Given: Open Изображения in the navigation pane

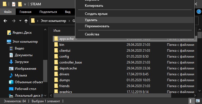Looking at the screenshot, I should [25, 69].
